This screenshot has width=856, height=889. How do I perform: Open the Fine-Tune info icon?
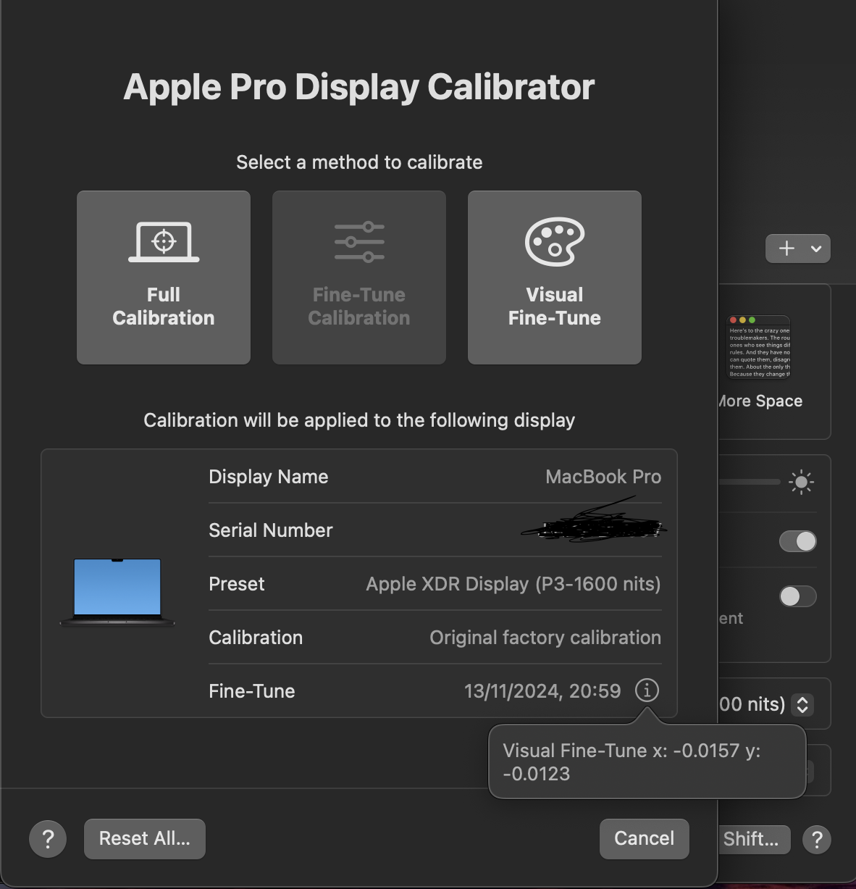coord(646,690)
